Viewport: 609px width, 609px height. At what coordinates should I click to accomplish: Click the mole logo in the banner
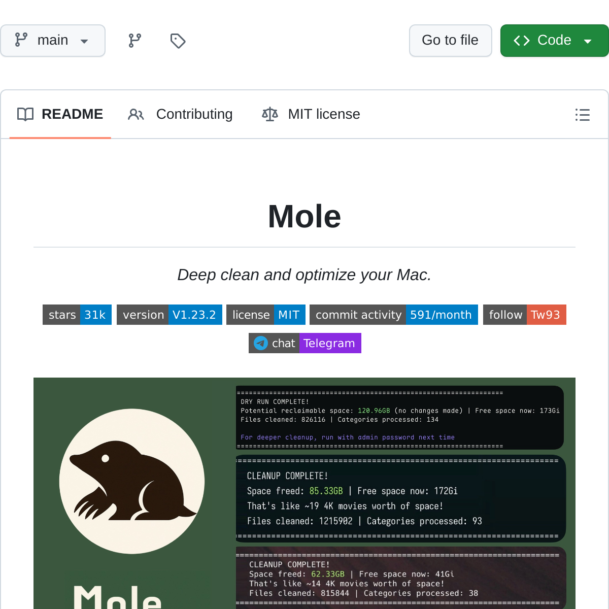pyautogui.click(x=132, y=481)
